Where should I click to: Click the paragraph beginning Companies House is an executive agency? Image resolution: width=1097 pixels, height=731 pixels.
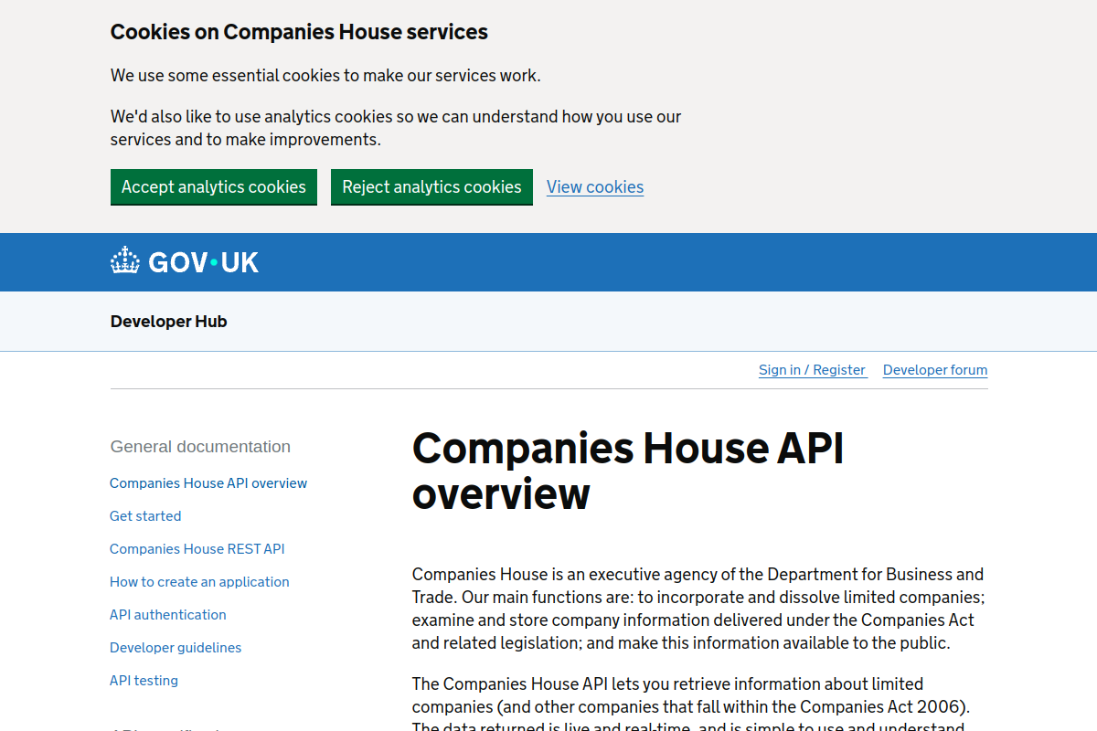(x=698, y=609)
